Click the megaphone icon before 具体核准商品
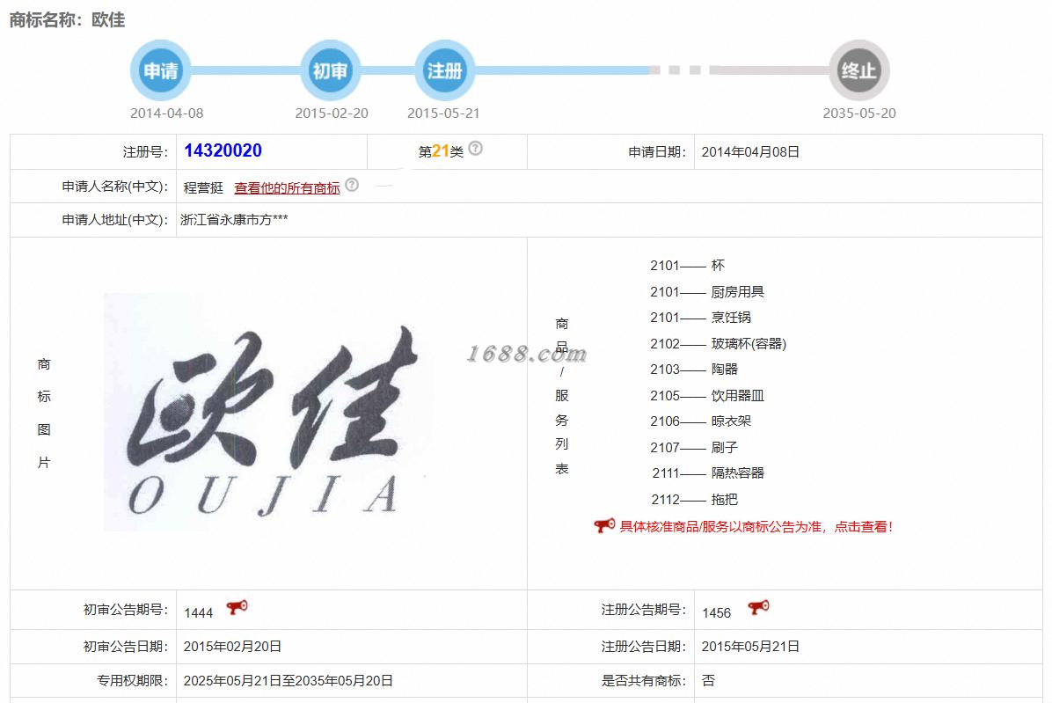The width and height of the screenshot is (1052, 703). (x=604, y=525)
